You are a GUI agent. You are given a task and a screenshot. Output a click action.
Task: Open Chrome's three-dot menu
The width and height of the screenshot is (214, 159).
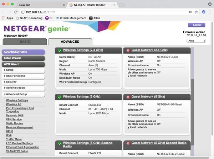coord(210,12)
